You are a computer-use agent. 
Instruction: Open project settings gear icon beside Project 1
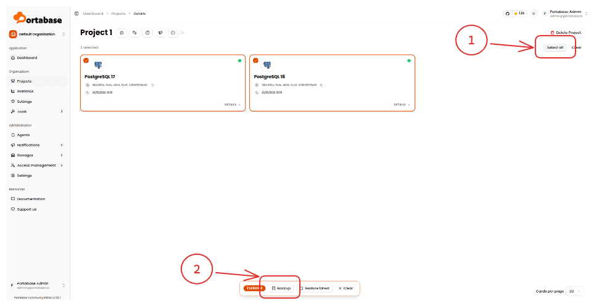click(x=122, y=33)
